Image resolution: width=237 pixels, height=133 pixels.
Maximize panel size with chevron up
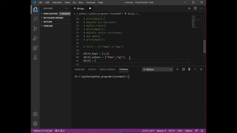tap(195, 69)
